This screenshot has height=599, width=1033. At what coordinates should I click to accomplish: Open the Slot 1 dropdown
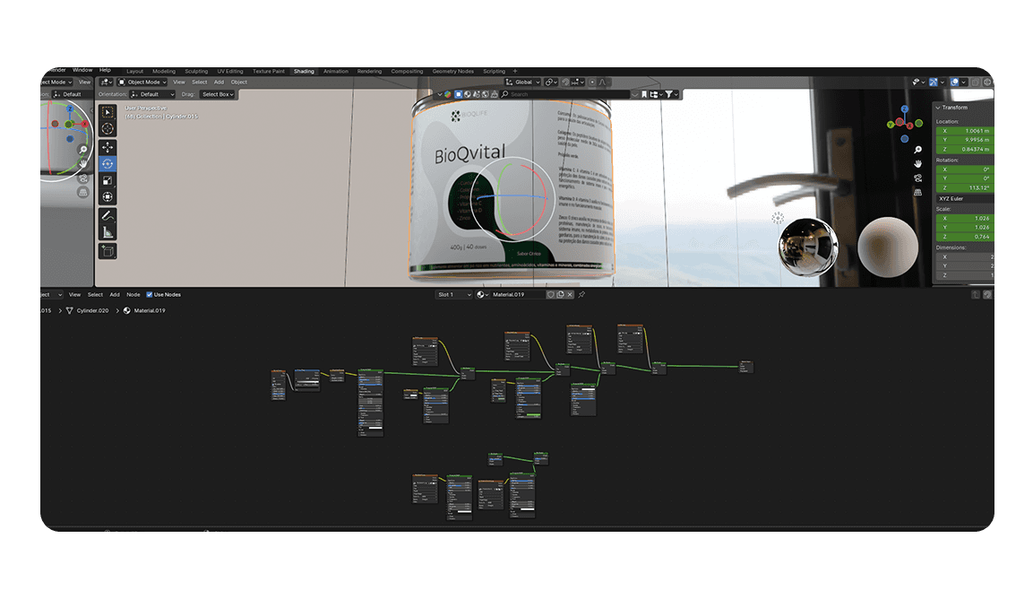click(453, 295)
